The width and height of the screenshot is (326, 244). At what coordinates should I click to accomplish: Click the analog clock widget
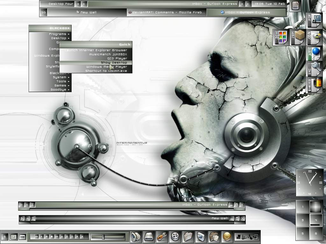point(309,183)
